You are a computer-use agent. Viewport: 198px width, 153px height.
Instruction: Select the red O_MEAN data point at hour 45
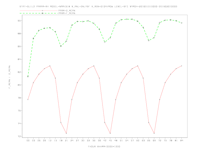pyautogui.click(x=110, y=133)
